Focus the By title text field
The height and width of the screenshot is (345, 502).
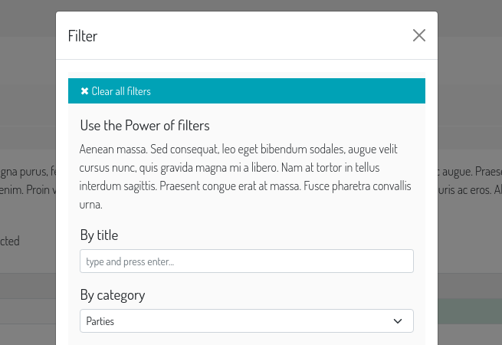(246, 261)
